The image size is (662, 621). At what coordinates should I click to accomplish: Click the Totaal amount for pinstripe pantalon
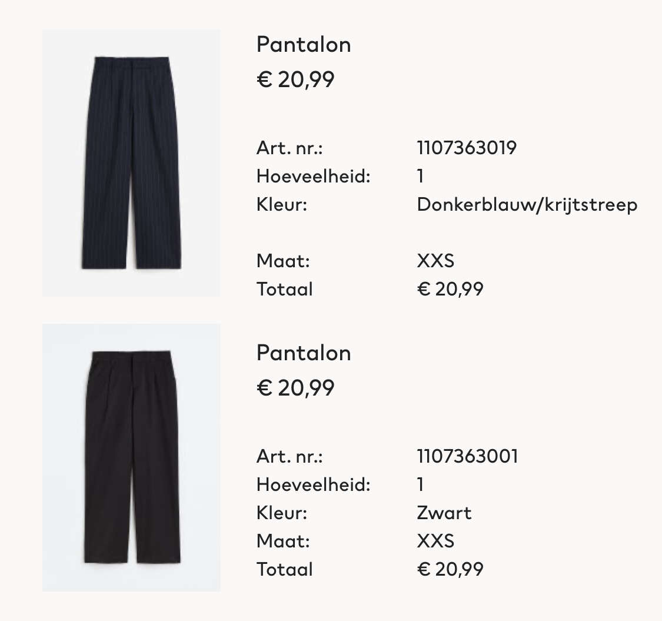tap(450, 290)
